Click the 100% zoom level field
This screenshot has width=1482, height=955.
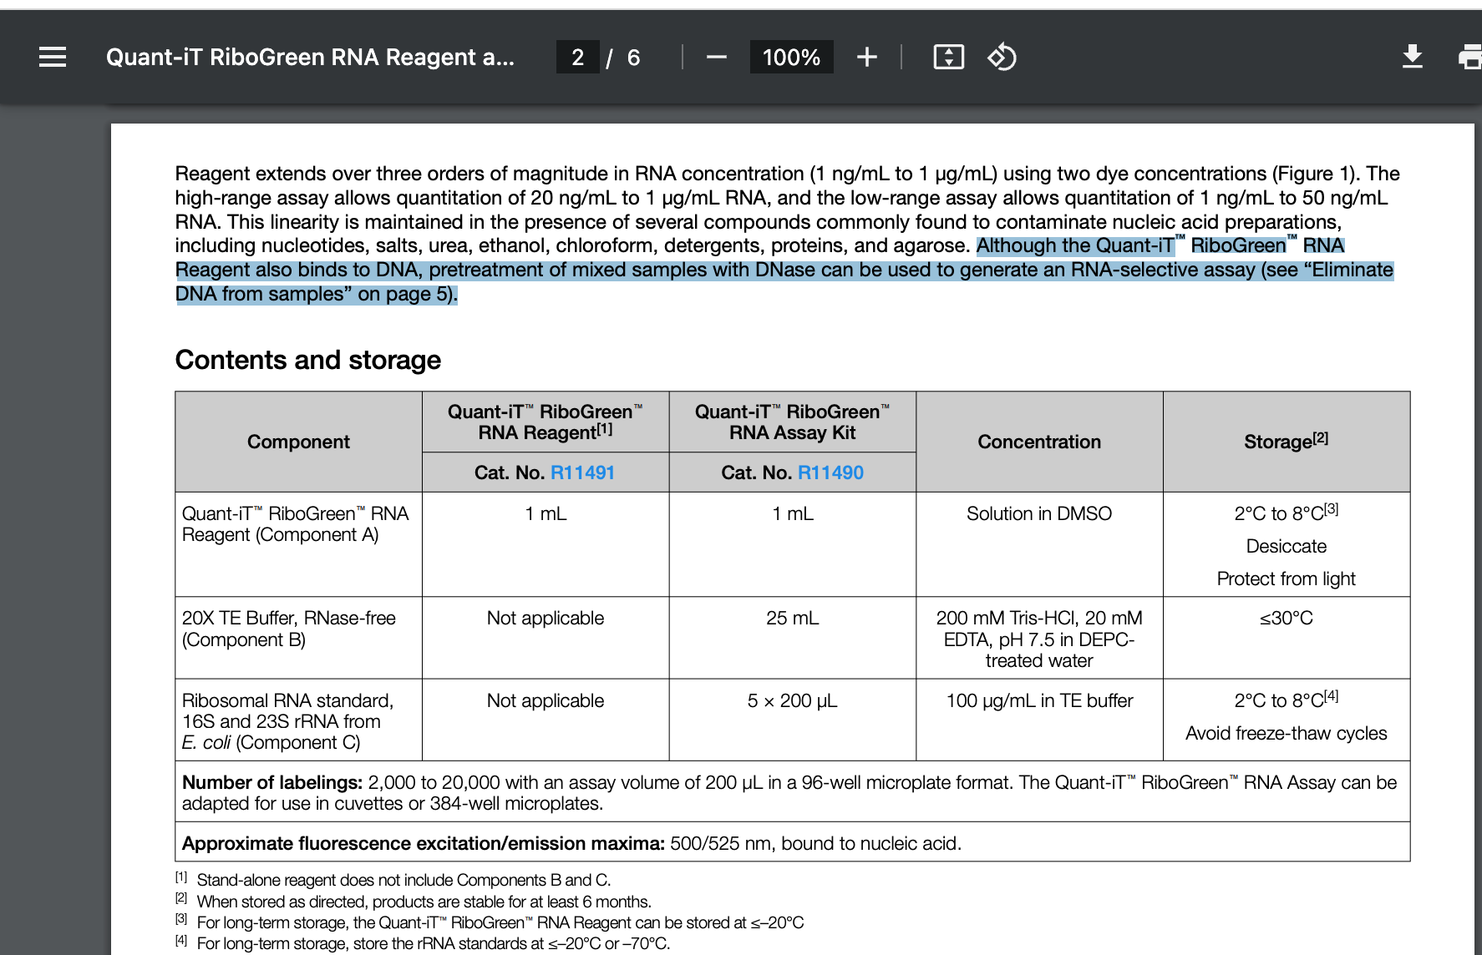(791, 57)
